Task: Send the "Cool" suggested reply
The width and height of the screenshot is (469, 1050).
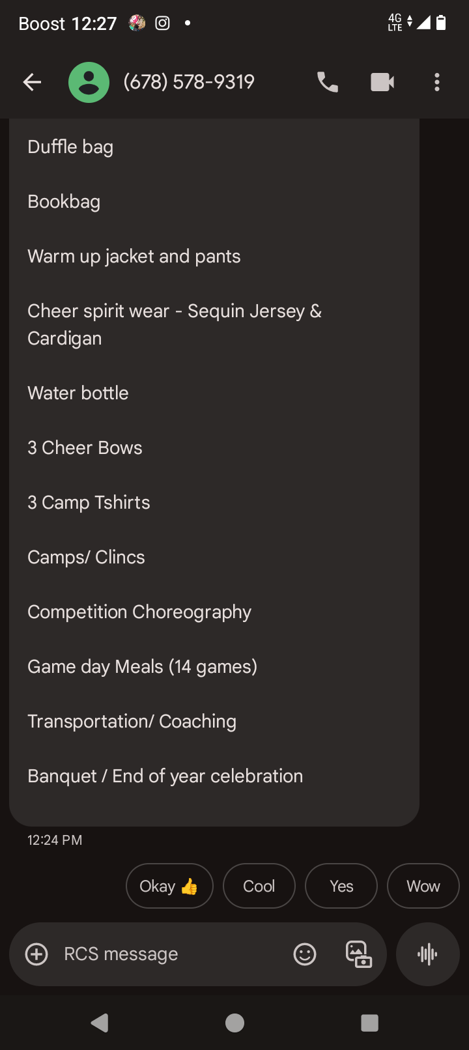Action: (x=259, y=886)
